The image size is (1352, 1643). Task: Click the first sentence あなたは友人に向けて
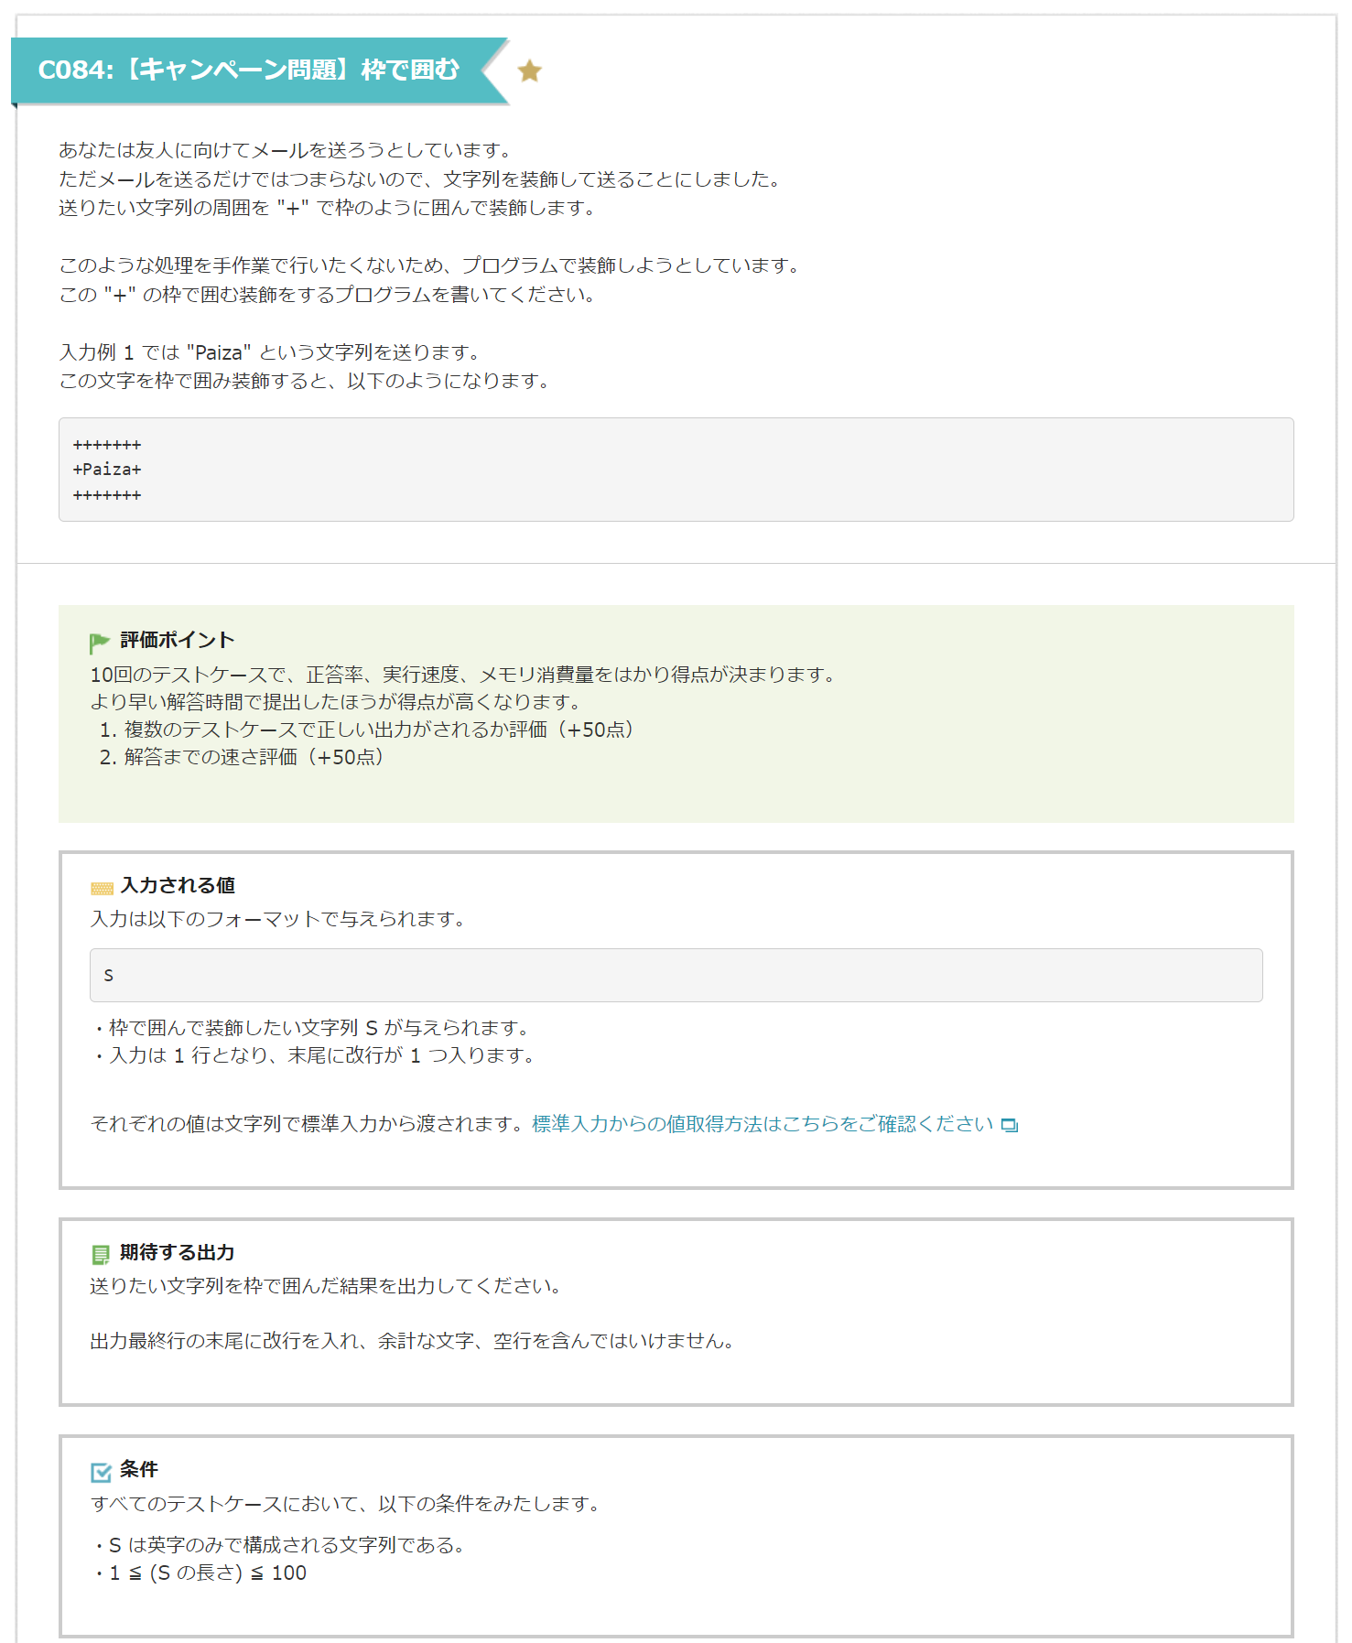point(285,150)
